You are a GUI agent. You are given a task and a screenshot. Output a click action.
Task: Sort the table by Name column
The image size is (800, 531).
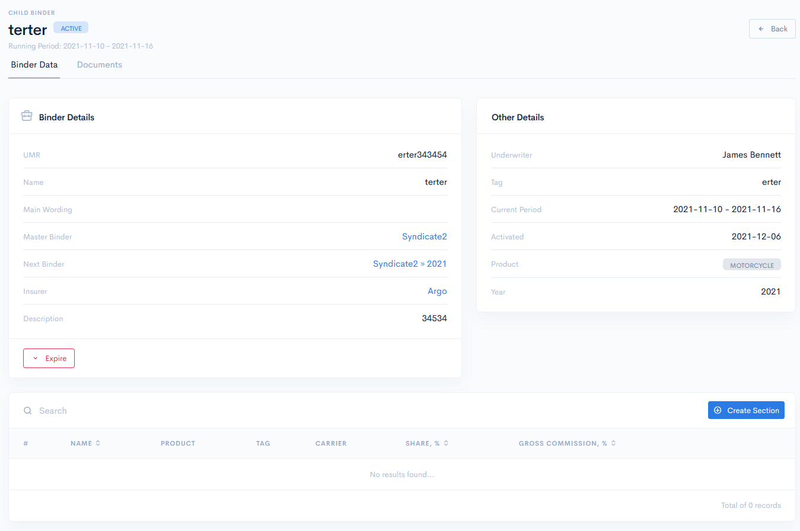point(97,443)
